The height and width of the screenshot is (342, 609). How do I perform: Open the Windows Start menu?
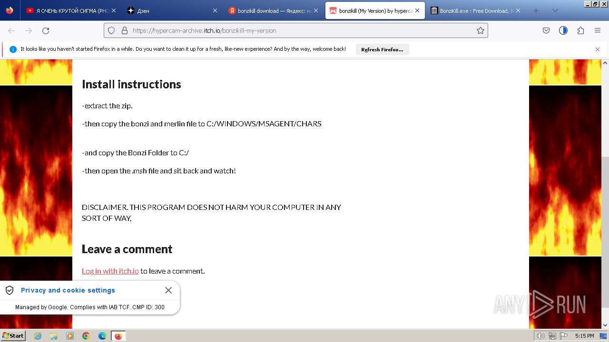13,335
